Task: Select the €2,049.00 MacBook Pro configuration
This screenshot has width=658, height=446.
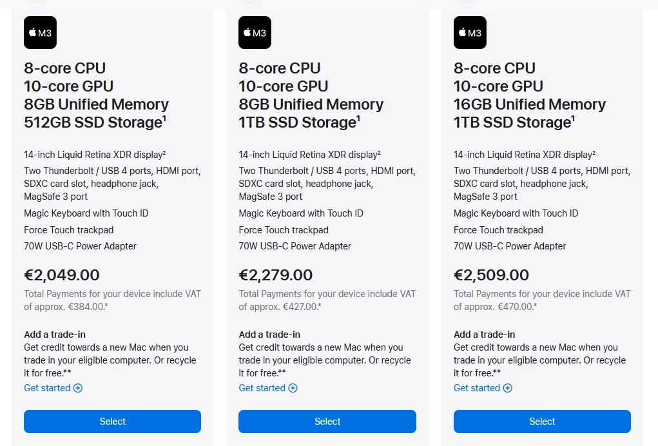Action: tap(113, 422)
